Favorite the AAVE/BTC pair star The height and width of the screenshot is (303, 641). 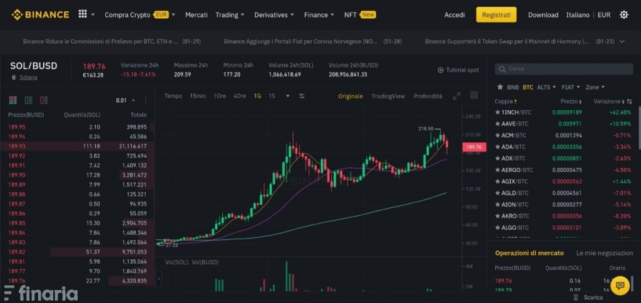coord(498,123)
